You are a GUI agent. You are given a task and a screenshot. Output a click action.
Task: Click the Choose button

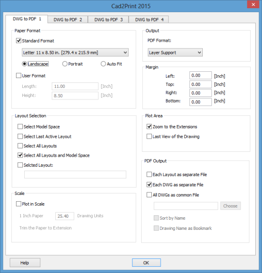coord(230,206)
